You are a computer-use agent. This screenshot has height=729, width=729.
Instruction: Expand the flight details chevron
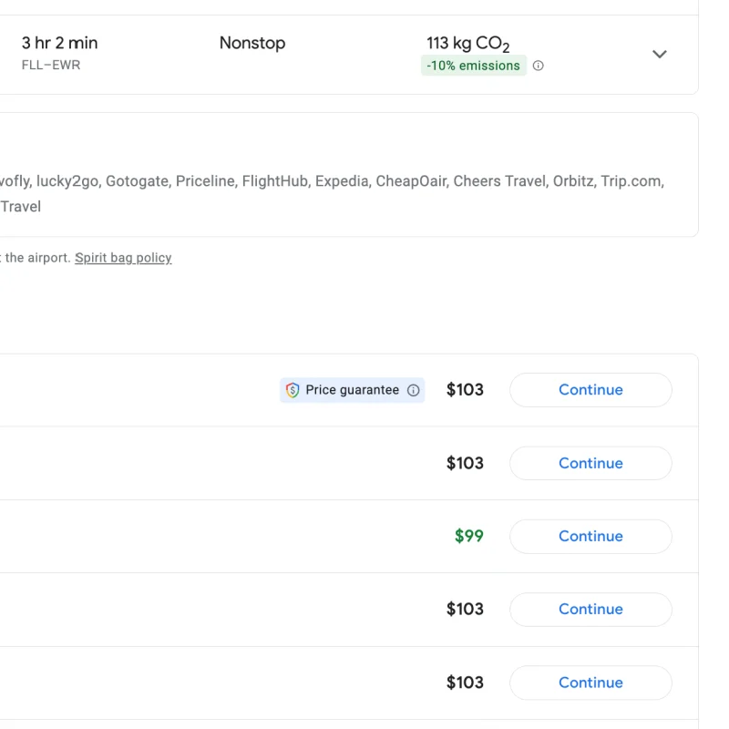[660, 54]
